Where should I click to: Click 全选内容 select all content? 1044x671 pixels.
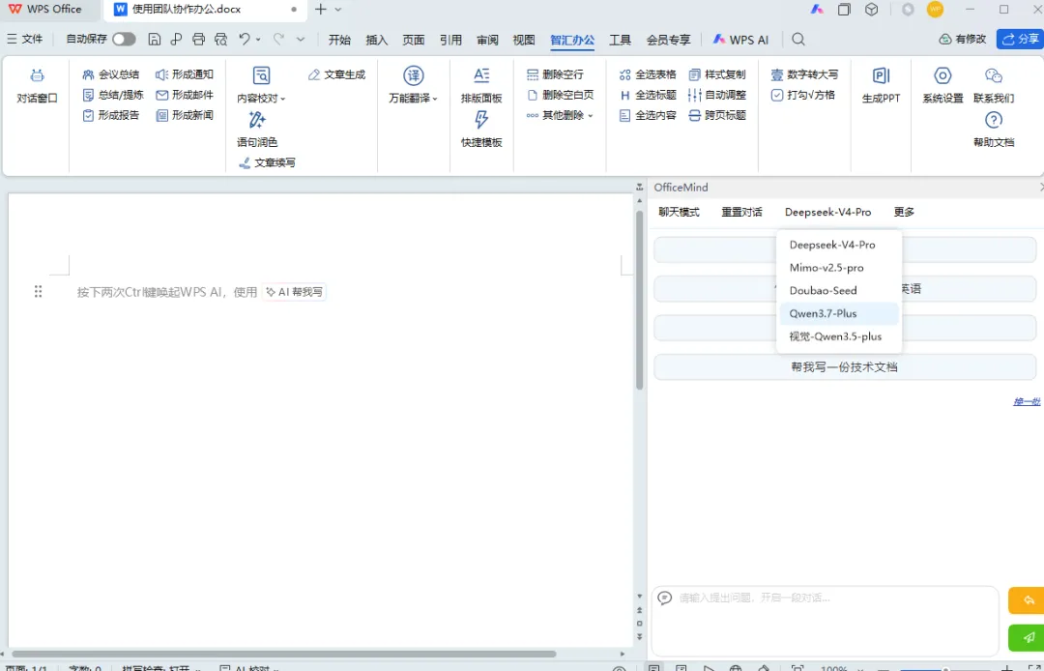point(647,115)
